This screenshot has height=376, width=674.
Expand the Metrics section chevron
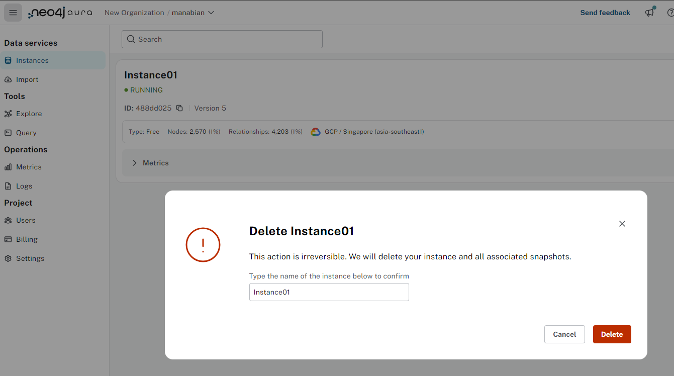135,163
